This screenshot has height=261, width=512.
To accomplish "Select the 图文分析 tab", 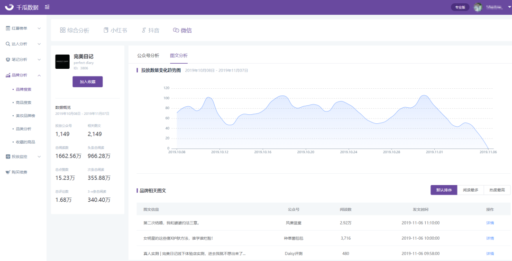I will [179, 56].
